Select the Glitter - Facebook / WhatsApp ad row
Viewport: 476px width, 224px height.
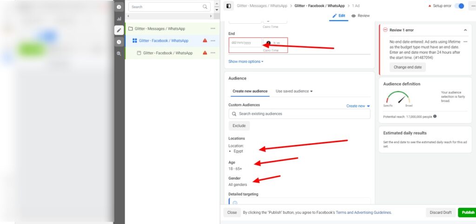172,53
